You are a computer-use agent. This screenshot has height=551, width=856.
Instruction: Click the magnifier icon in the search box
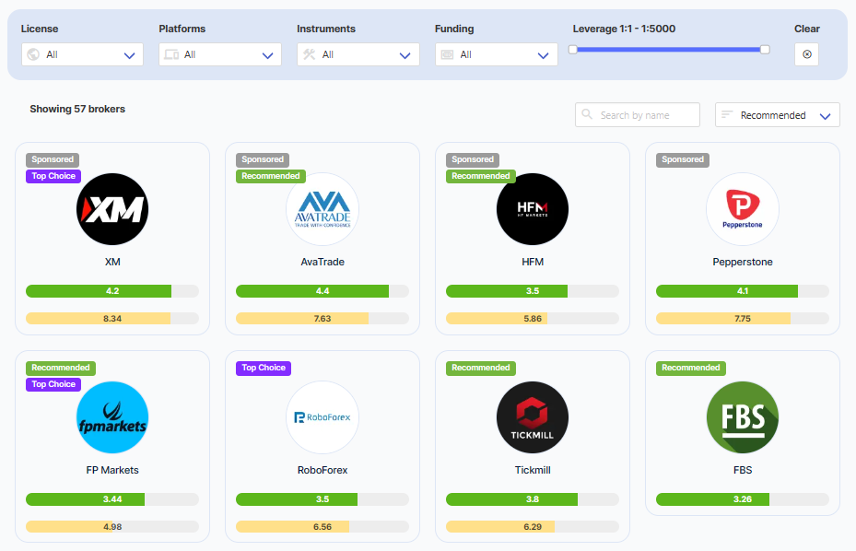[x=587, y=114]
